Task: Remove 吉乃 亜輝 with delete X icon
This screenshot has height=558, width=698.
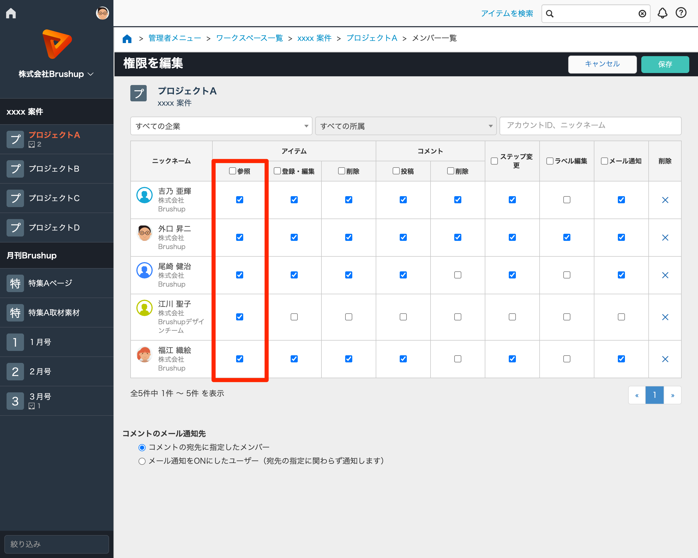Action: click(665, 200)
